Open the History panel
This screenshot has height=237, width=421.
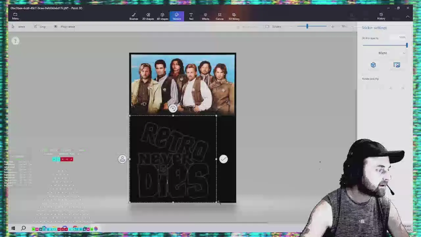click(381, 16)
